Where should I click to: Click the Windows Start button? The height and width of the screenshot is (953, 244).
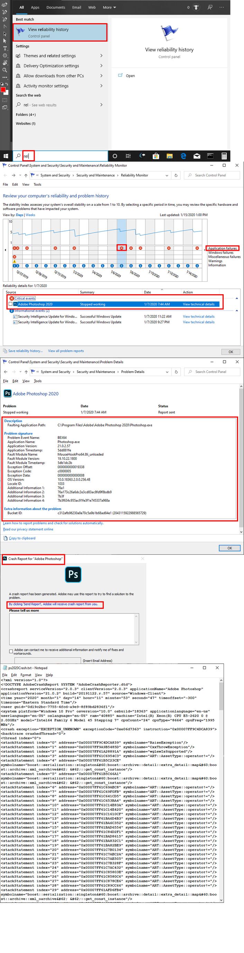[x=6, y=156]
